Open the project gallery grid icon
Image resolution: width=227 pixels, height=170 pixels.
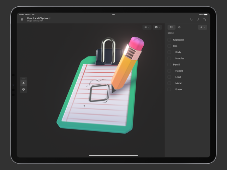[x=22, y=19]
